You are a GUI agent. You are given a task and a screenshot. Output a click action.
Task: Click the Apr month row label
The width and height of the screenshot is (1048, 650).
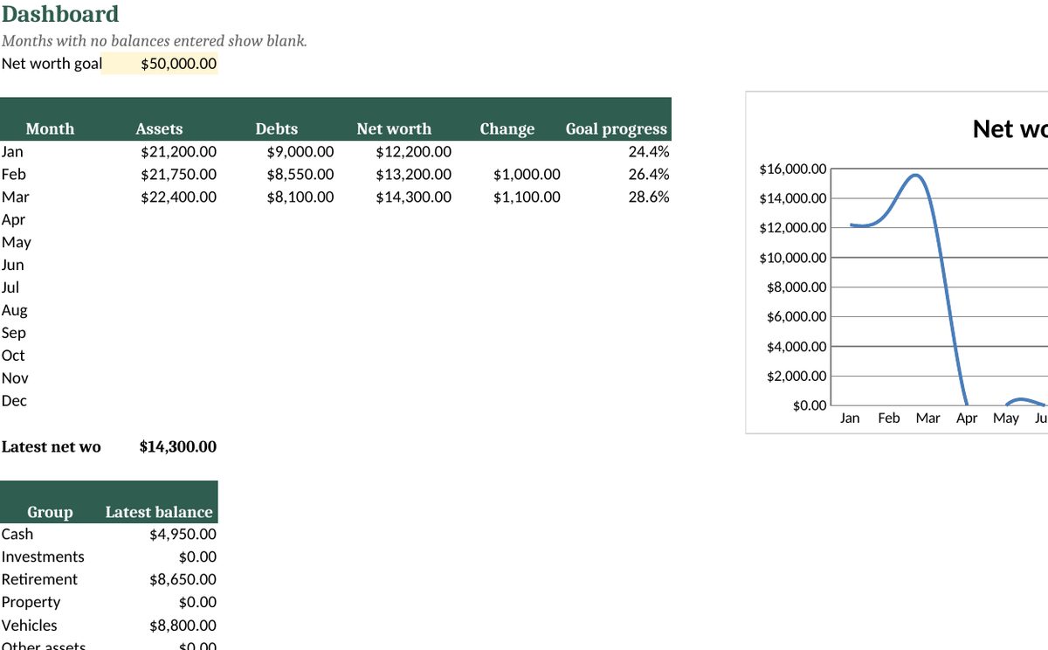[13, 219]
